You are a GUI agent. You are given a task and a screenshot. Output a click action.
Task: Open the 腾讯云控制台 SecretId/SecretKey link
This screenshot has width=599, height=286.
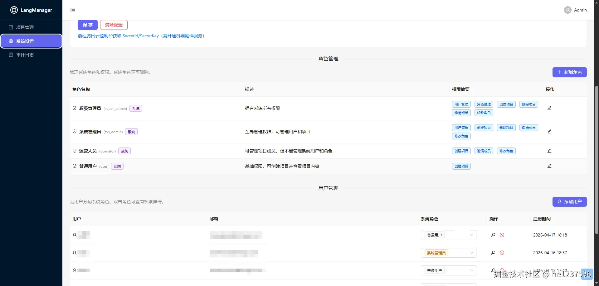point(141,36)
